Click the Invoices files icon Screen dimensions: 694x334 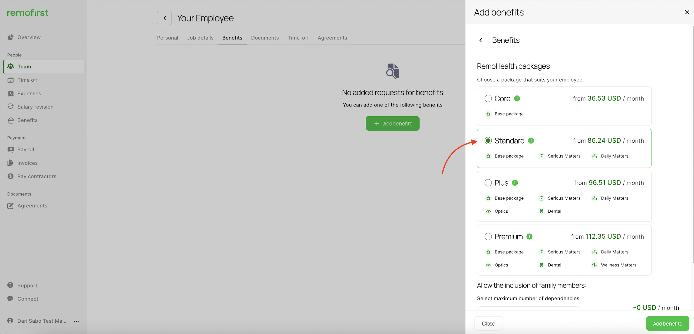(x=11, y=163)
